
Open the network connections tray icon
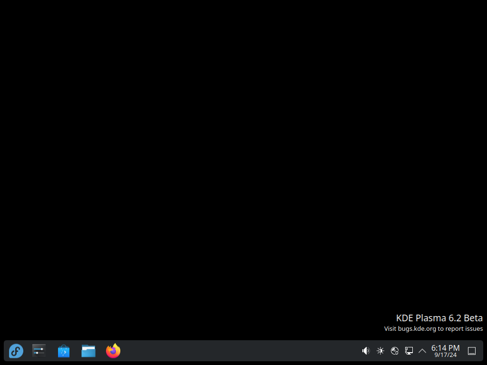(x=409, y=351)
